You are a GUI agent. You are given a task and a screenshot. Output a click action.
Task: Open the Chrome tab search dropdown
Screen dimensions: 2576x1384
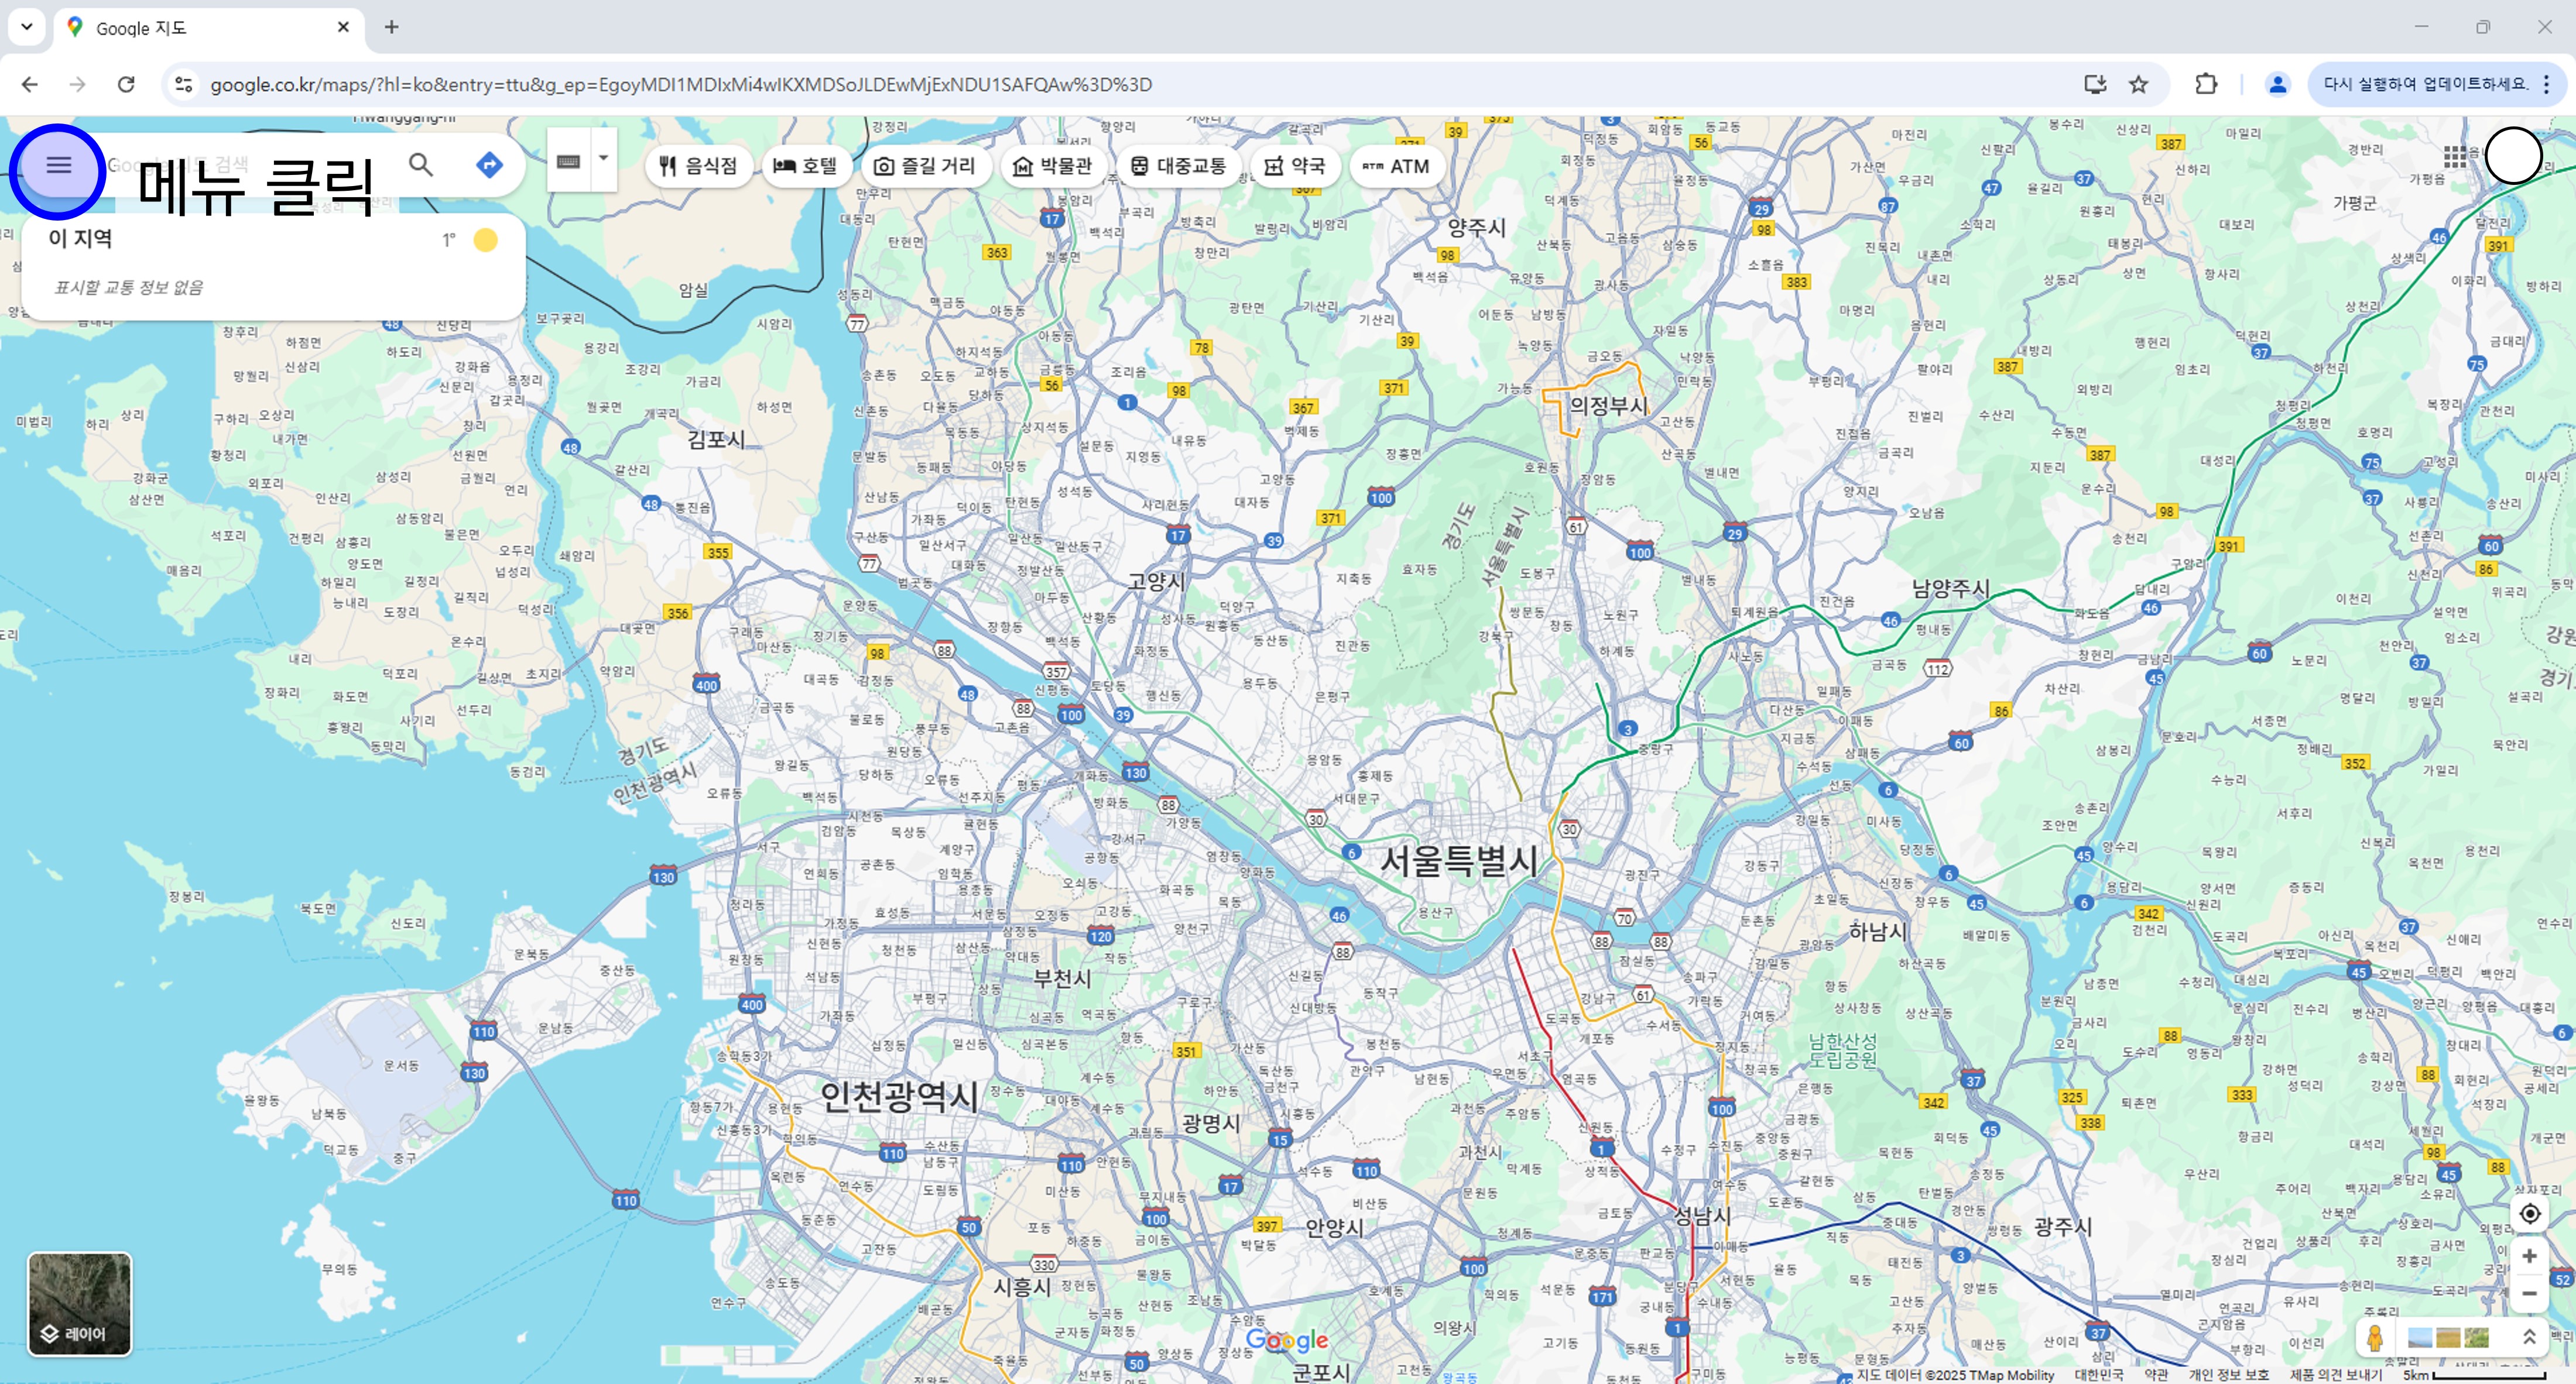[x=27, y=27]
